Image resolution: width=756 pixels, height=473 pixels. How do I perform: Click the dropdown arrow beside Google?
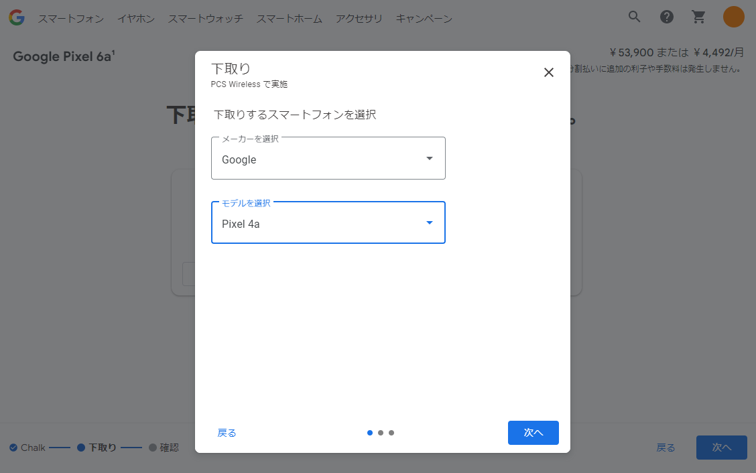pyautogui.click(x=429, y=158)
